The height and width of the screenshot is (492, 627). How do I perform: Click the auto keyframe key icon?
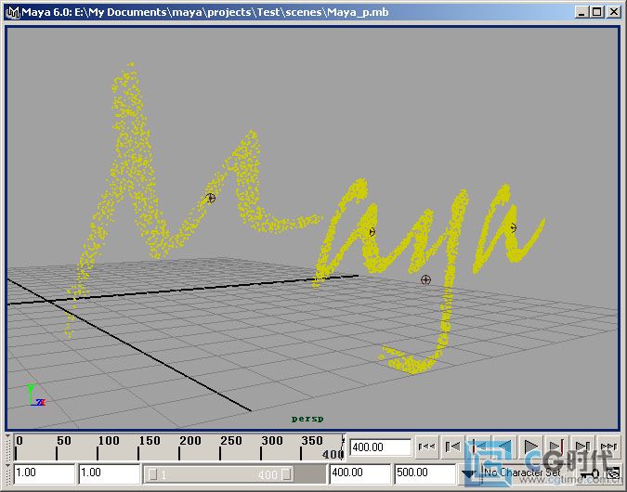click(589, 474)
